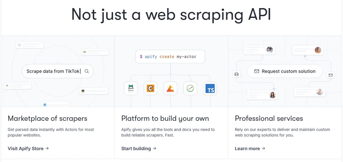Click the orange triangle library icon
The image size is (343, 162).
click(x=170, y=88)
